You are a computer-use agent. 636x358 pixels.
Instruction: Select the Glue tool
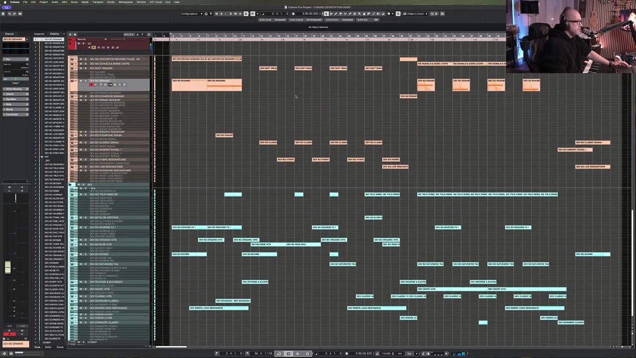[350, 13]
